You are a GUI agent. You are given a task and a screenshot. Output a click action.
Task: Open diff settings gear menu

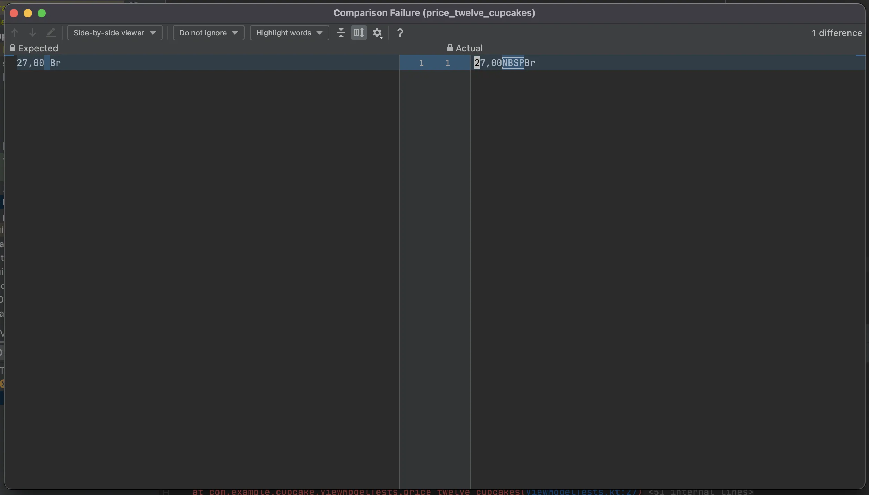point(378,33)
